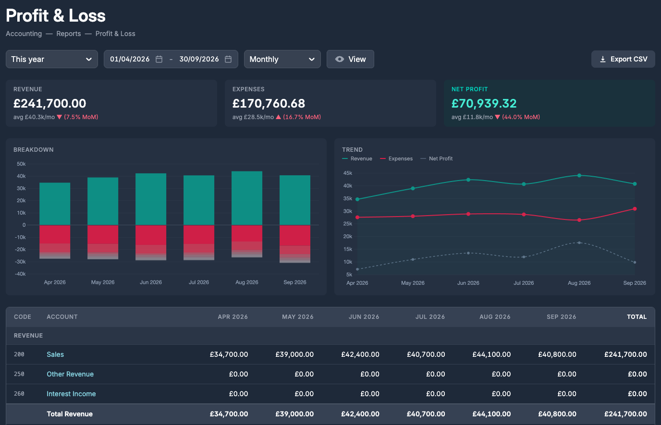
Task: Toggle the Revenue series in the trend legend
Action: click(x=357, y=158)
